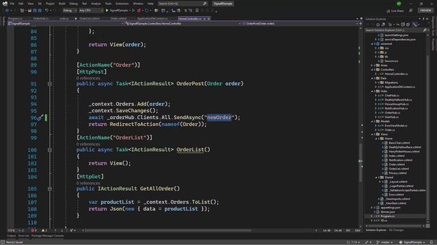
Task: Select Program.cs in Solution Explorer
Action: point(387,216)
